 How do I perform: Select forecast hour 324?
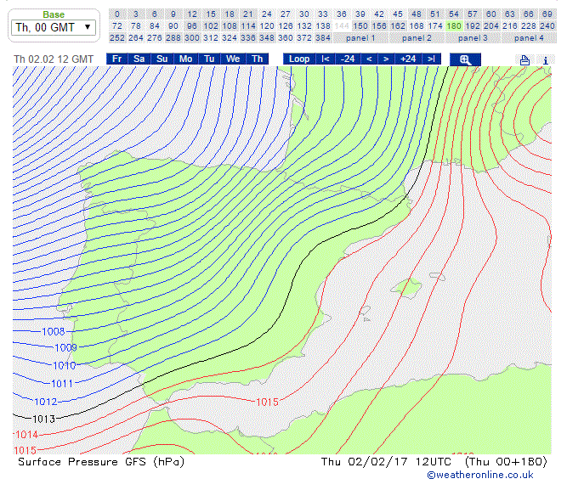[x=230, y=38]
